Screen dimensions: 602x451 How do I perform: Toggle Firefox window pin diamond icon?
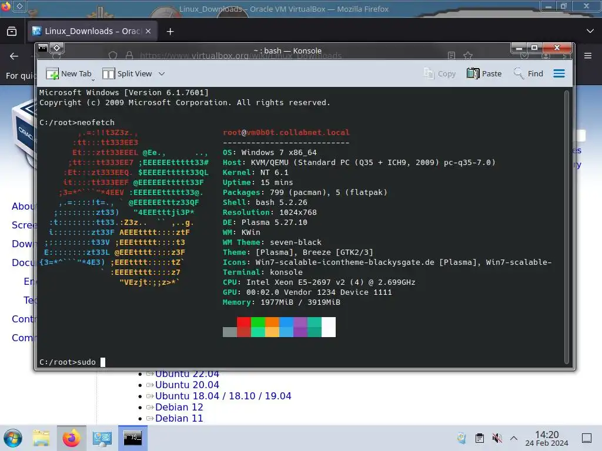pyautogui.click(x=20, y=6)
